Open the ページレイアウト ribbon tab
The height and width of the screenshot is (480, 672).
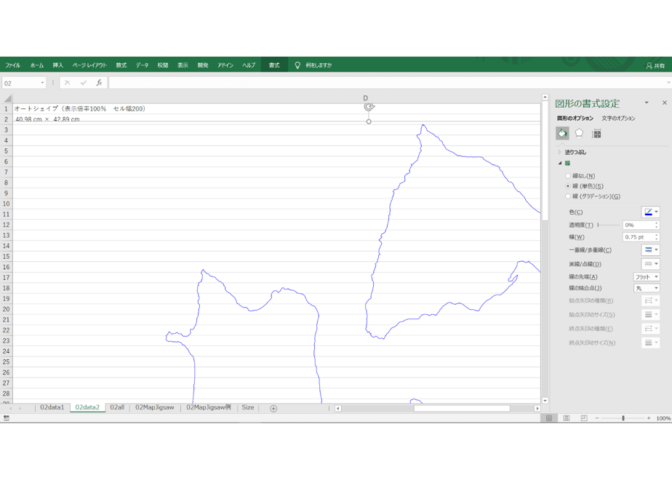(89, 65)
